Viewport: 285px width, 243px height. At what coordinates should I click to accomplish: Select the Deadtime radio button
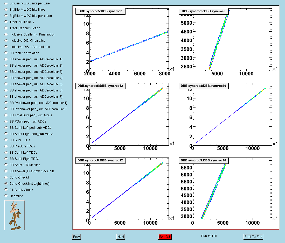tap(6, 196)
